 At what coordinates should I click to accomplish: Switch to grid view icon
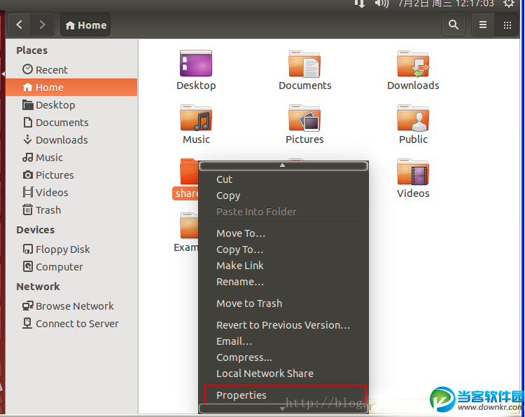pos(507,25)
